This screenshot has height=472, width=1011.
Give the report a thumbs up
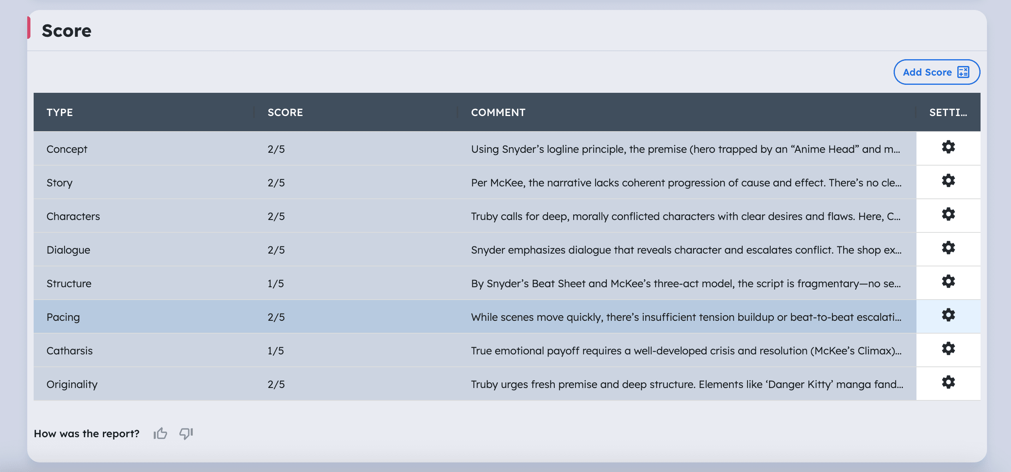coord(160,433)
